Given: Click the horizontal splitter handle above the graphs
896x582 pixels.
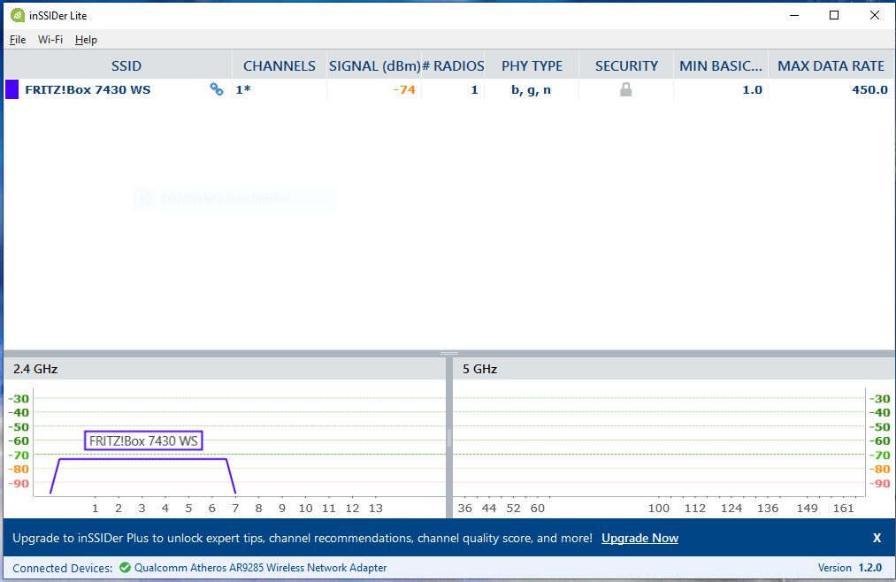Looking at the screenshot, I should coord(449,354).
